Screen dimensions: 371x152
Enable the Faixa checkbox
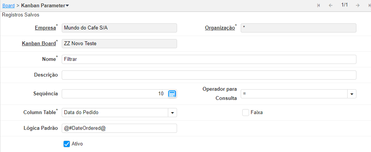tap(245, 113)
